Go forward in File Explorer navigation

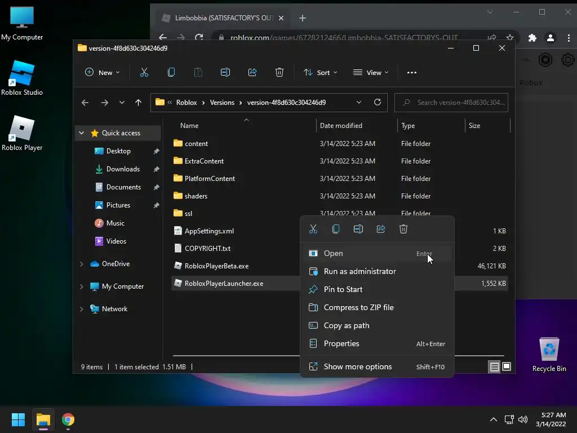(x=105, y=103)
